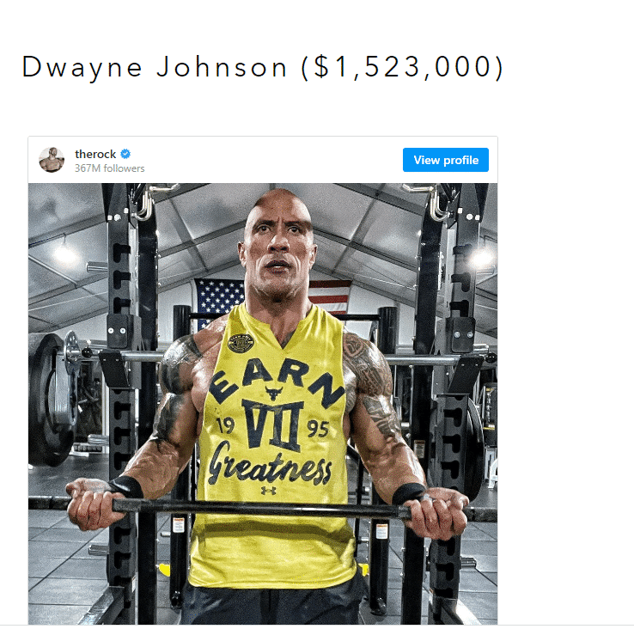Click the black weight plate on left rack

coord(52,399)
